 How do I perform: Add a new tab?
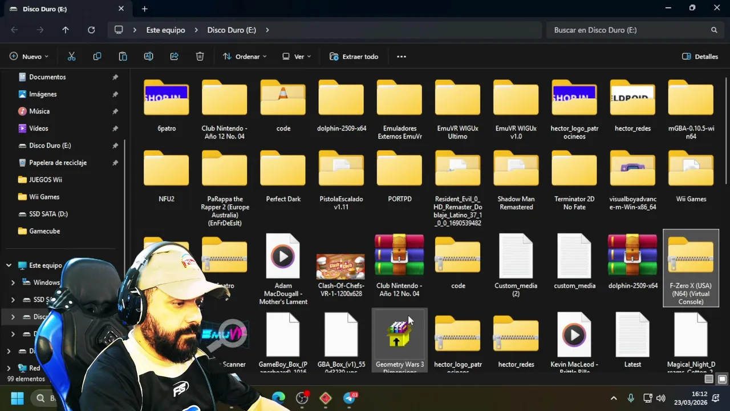tap(144, 9)
